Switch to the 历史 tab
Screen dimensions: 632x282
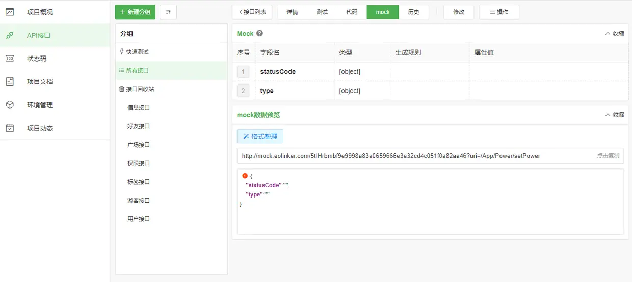tap(413, 12)
